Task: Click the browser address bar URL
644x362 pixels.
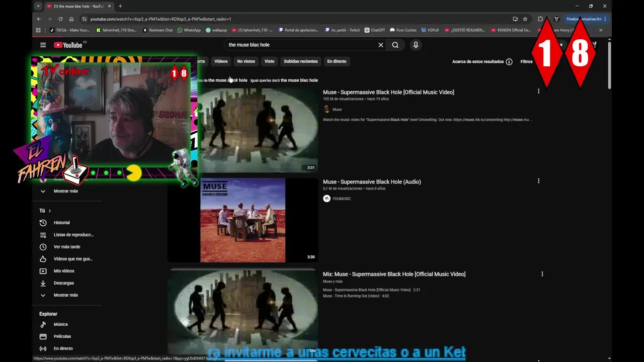Action: click(x=160, y=19)
